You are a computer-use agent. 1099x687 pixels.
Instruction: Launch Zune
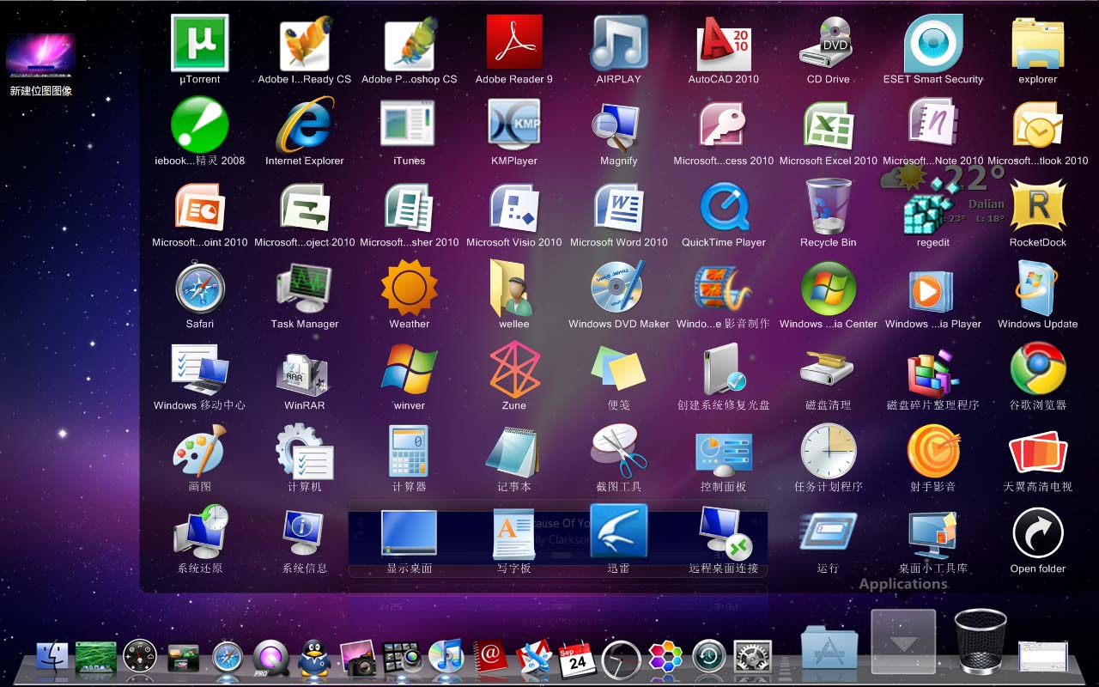click(x=514, y=369)
